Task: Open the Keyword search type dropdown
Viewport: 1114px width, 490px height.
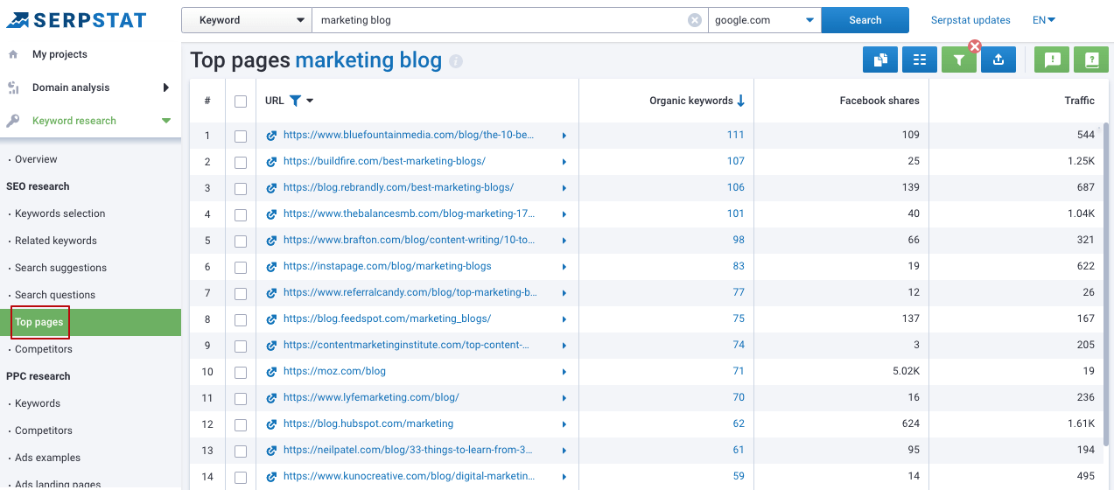Action: pyautogui.click(x=247, y=20)
